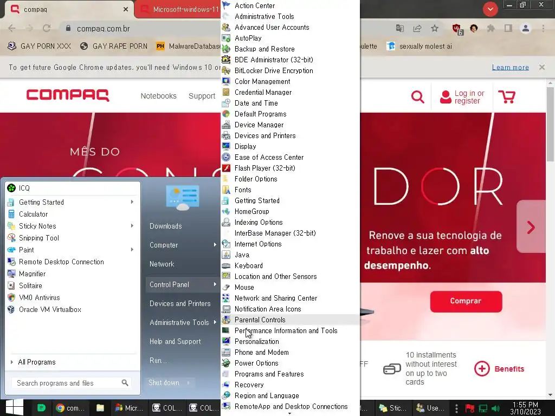Bookmark this page with the star icon

(x=435, y=28)
